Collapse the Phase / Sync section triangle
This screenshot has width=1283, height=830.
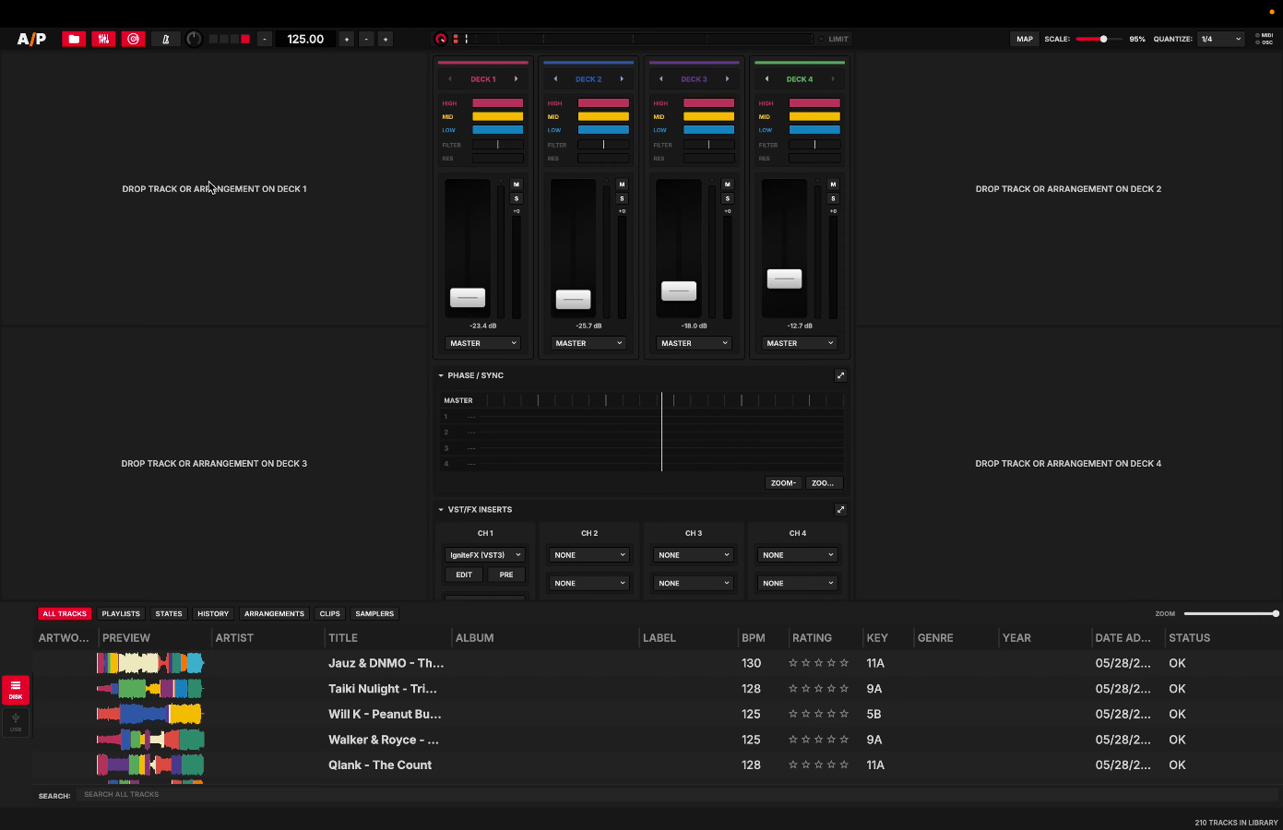coord(441,375)
